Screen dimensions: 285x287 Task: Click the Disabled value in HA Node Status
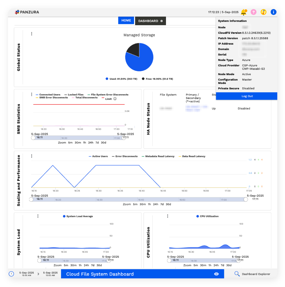[x=244, y=109]
